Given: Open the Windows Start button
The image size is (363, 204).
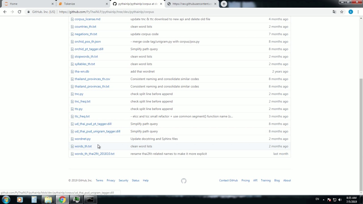Looking at the screenshot, I should pyautogui.click(x=6, y=199).
